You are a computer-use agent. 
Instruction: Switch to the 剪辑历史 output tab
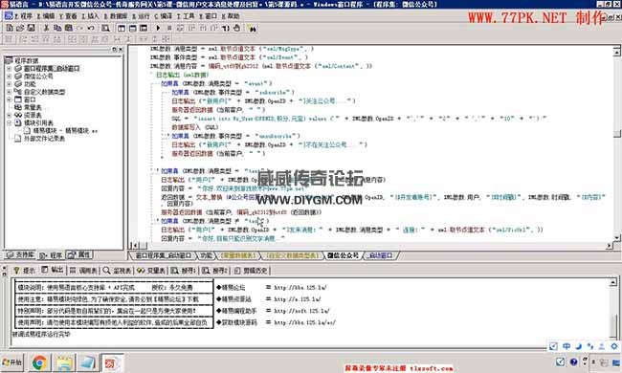pyautogui.click(x=251, y=271)
